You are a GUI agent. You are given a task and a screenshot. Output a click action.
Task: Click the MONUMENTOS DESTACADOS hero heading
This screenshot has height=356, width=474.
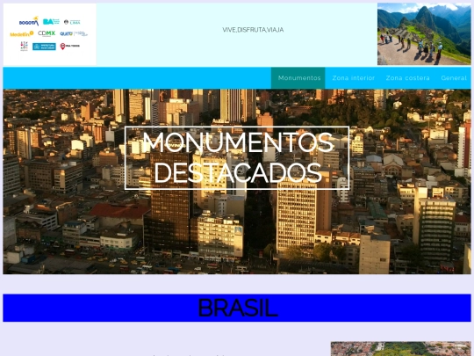pyautogui.click(x=237, y=157)
